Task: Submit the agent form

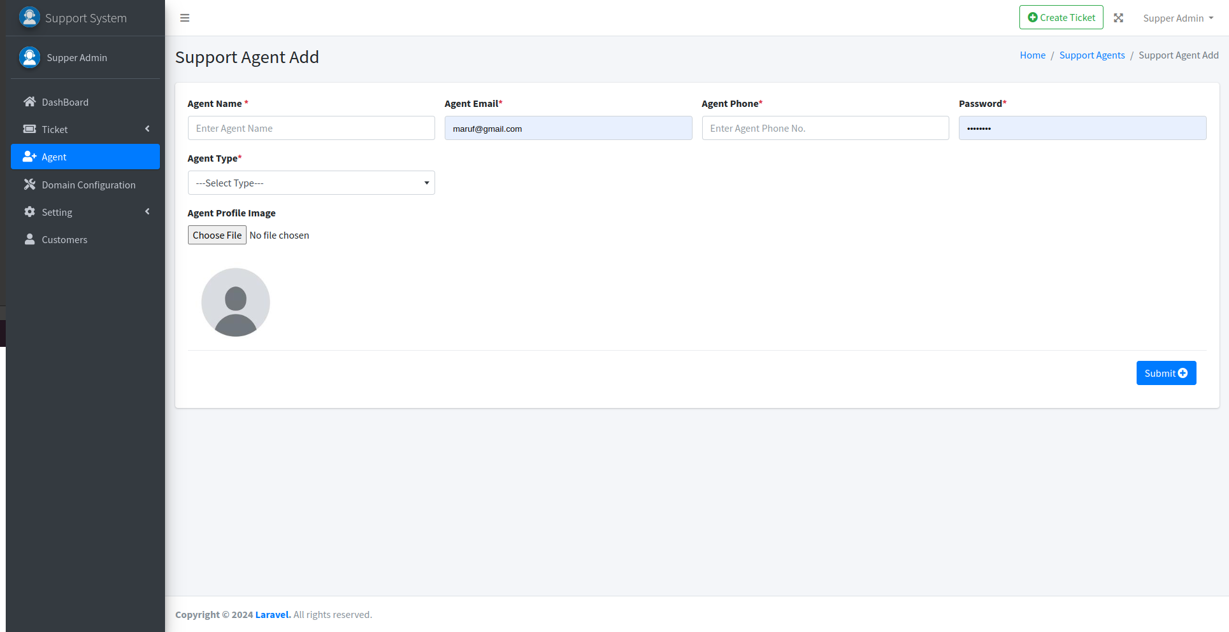Action: (x=1165, y=373)
